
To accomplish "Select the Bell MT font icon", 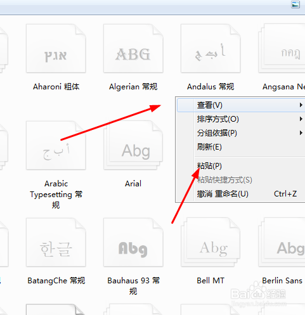I will tap(211, 242).
